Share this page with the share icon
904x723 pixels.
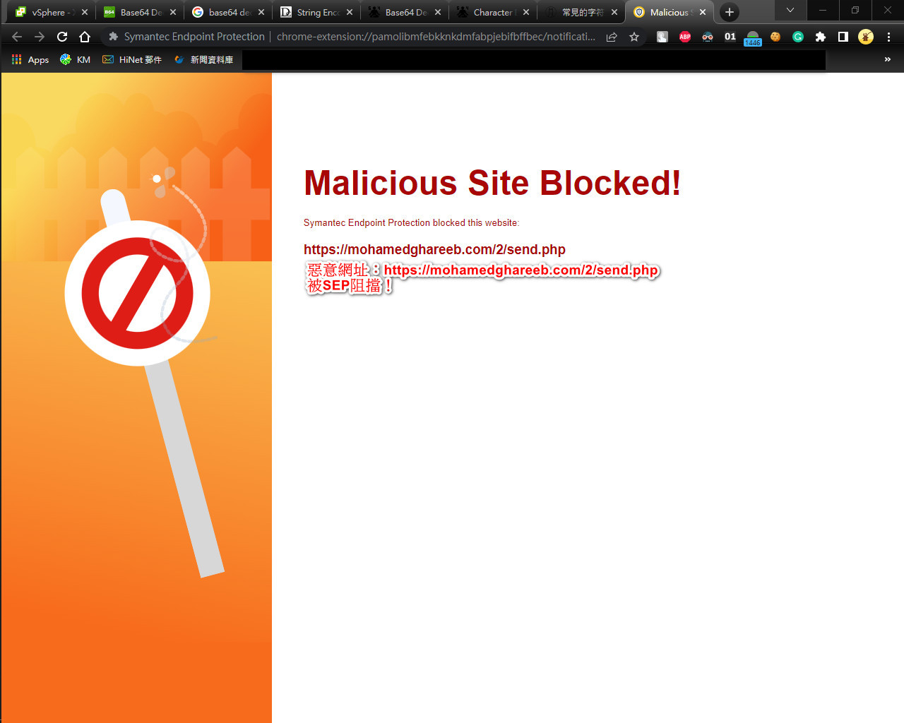(612, 37)
